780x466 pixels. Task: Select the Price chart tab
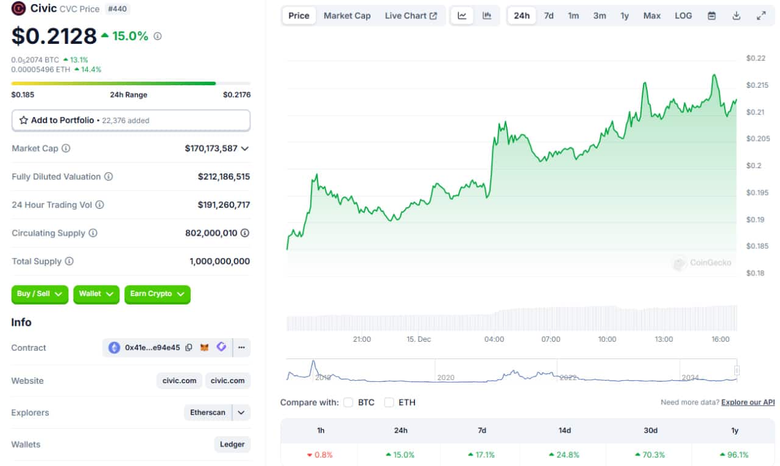point(299,16)
